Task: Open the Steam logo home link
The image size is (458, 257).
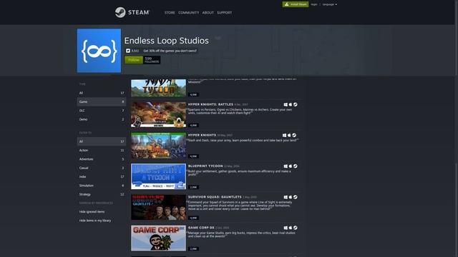Action: pyautogui.click(x=132, y=12)
